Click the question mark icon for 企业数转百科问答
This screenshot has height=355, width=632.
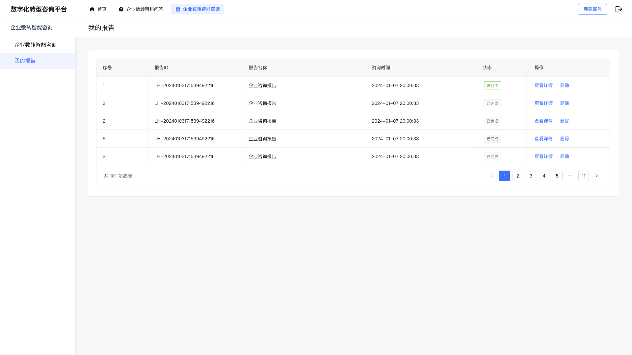pyautogui.click(x=121, y=9)
